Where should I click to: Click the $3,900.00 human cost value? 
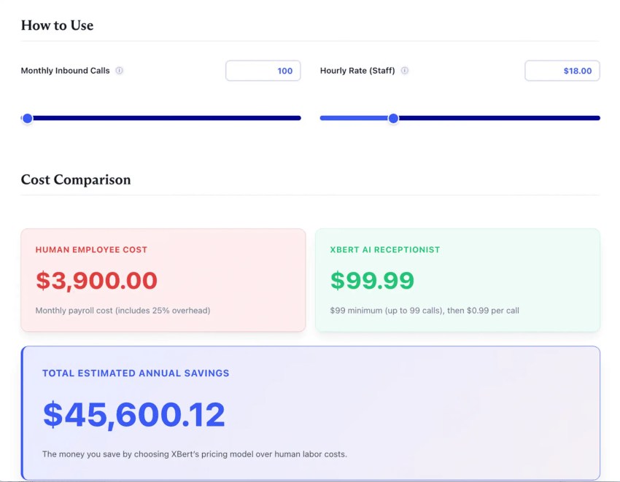point(96,280)
